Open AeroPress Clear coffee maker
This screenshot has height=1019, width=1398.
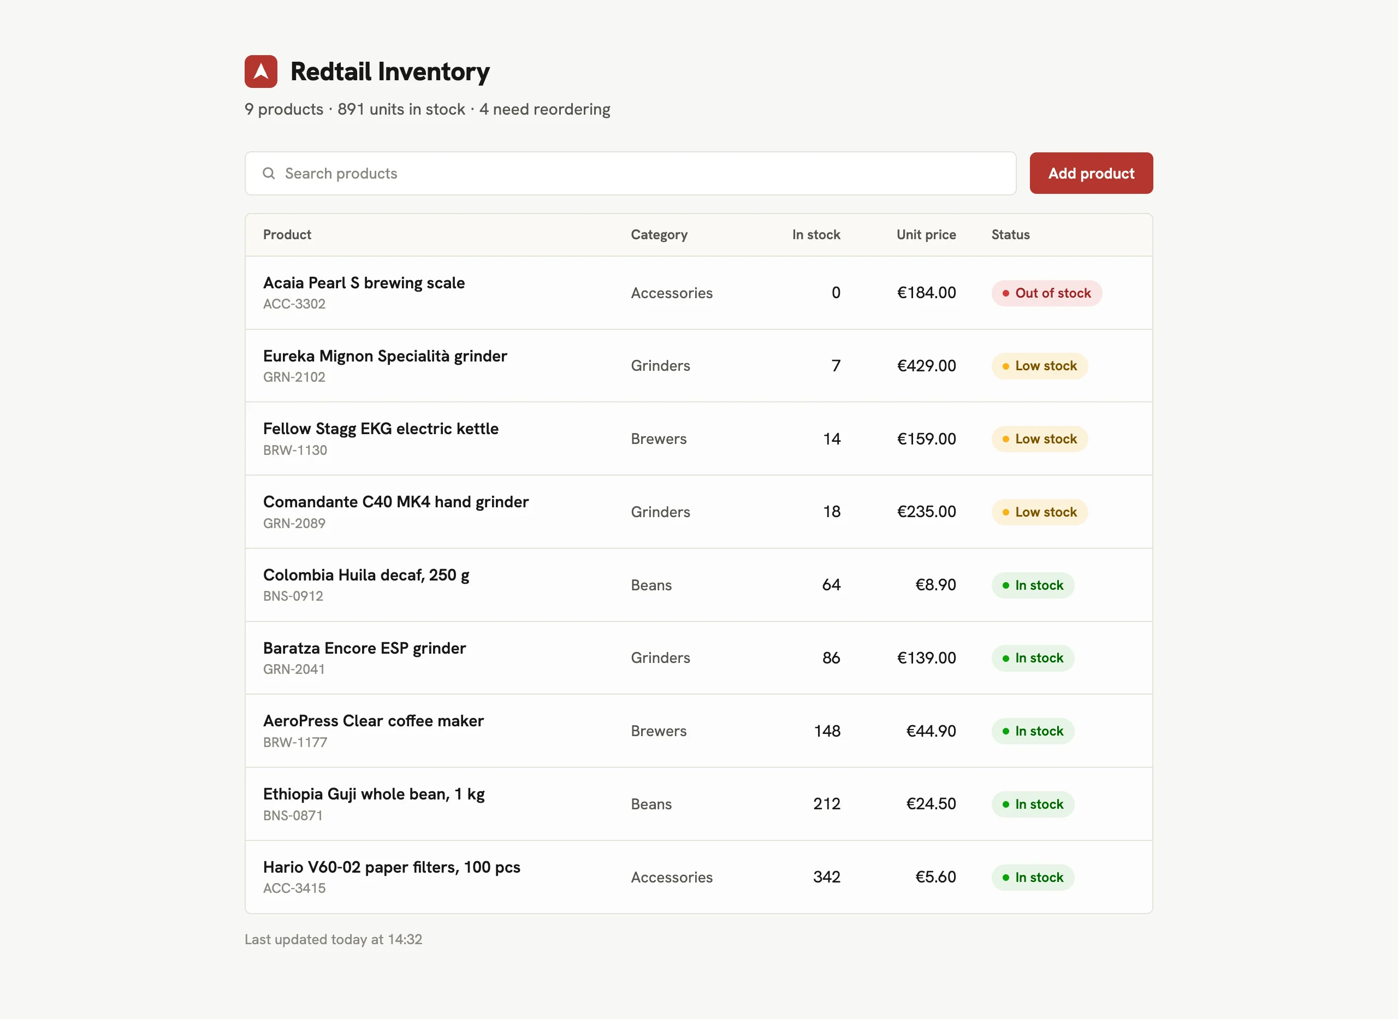pos(373,721)
